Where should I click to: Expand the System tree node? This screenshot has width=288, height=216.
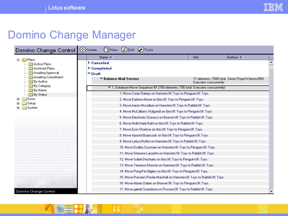click(x=18, y=108)
